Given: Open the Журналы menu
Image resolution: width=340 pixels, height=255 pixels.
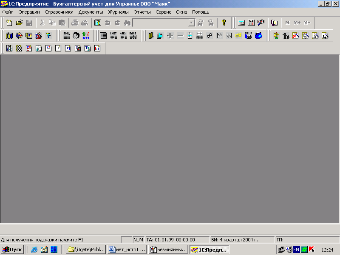Looking at the screenshot, I should tap(118, 12).
